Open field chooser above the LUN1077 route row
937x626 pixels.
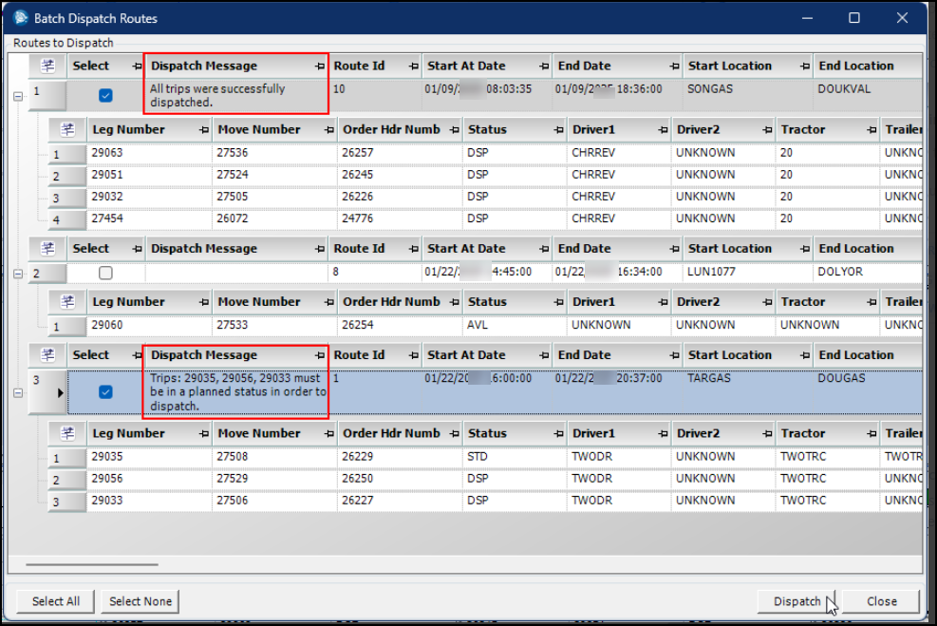(47, 249)
